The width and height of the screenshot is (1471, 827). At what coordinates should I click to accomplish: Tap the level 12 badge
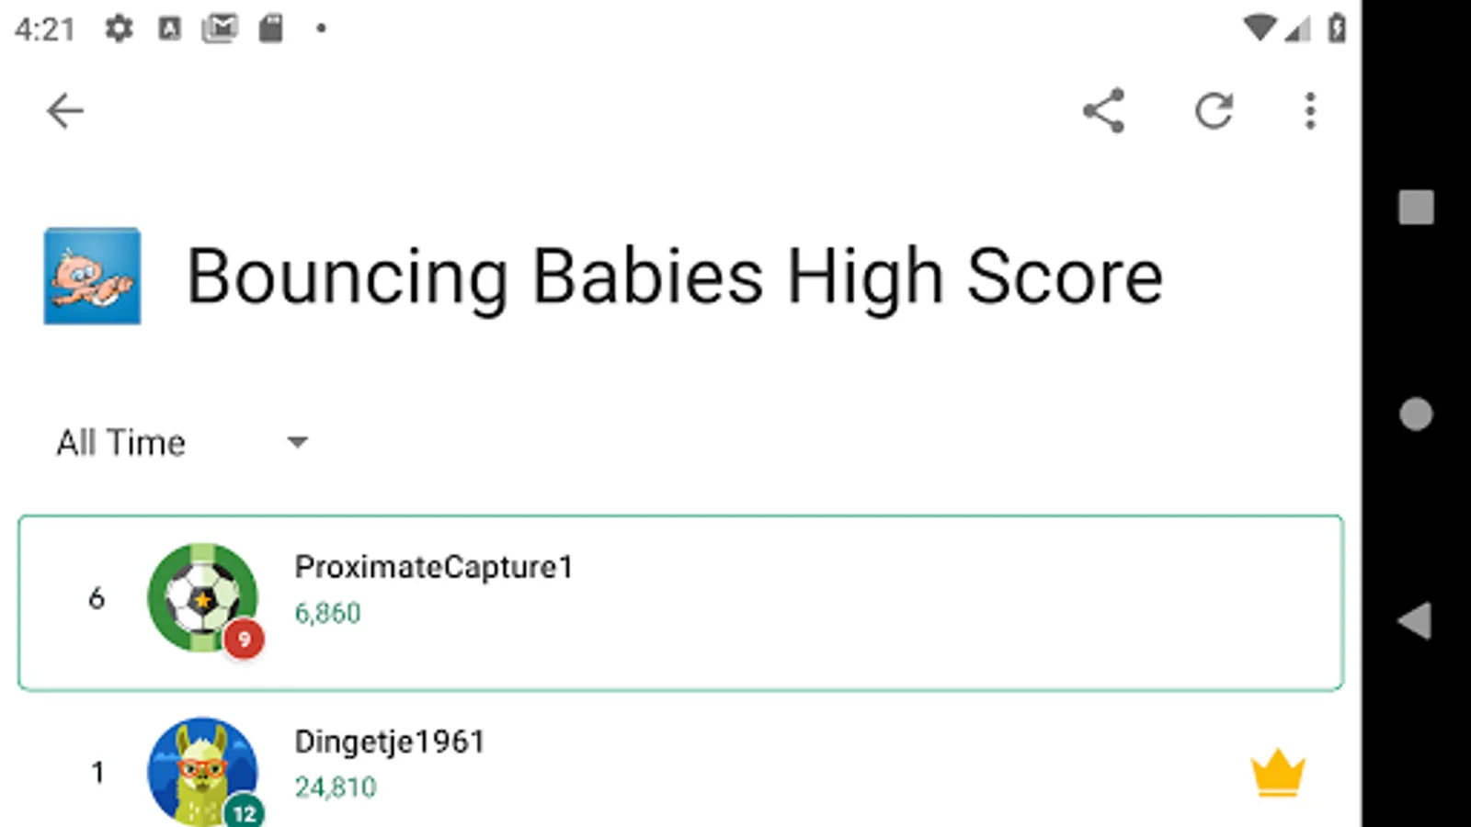point(244,812)
